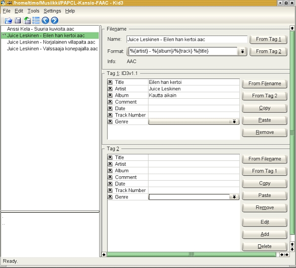Toggle the Tag 2 Album checkbox
Image resolution: width=296 pixels, height=268 pixels.
point(110,171)
